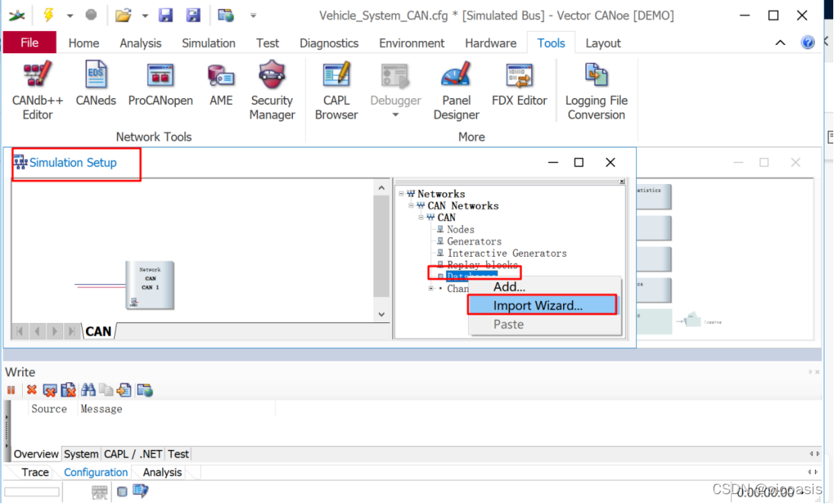The height and width of the screenshot is (504, 834).
Task: Switch to the Layout ribbon tab
Action: [603, 43]
